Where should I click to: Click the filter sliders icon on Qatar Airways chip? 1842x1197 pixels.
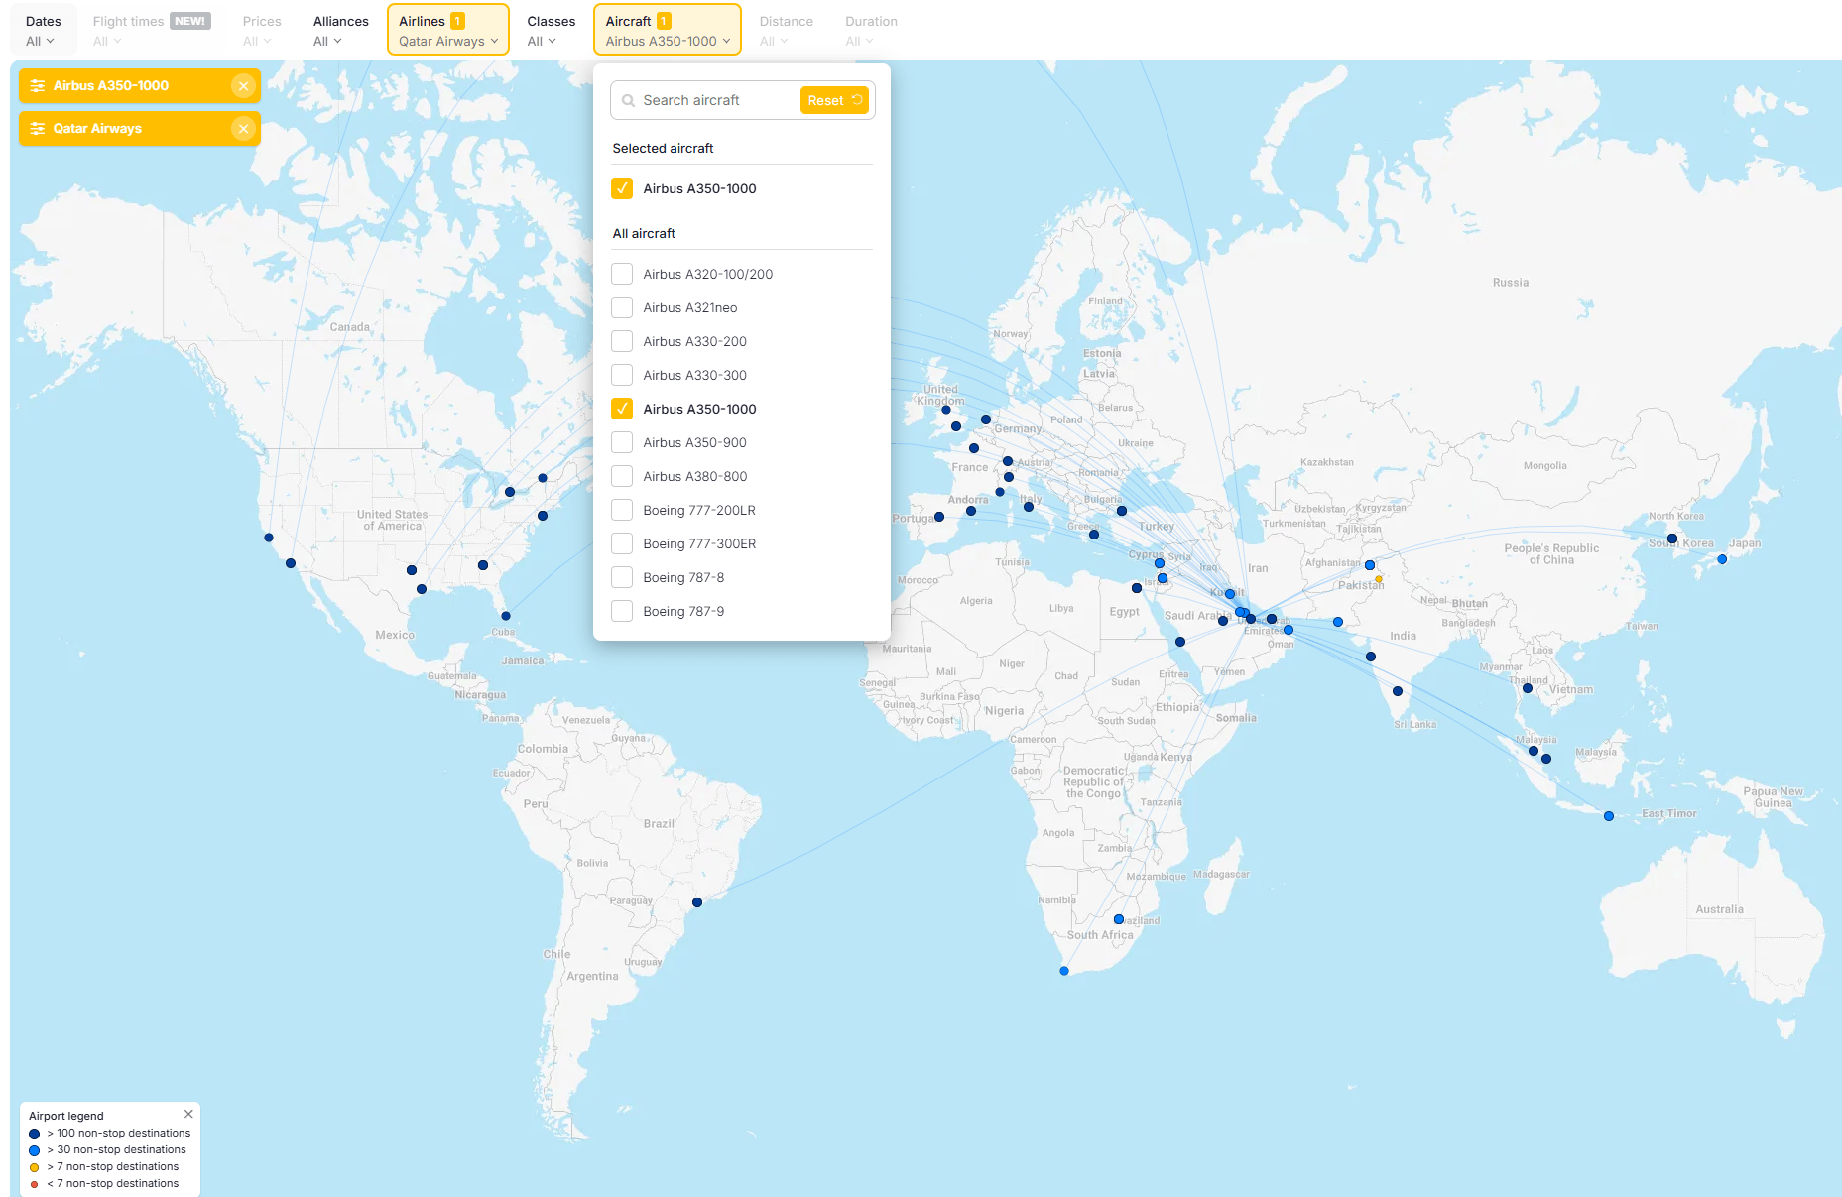[38, 129]
